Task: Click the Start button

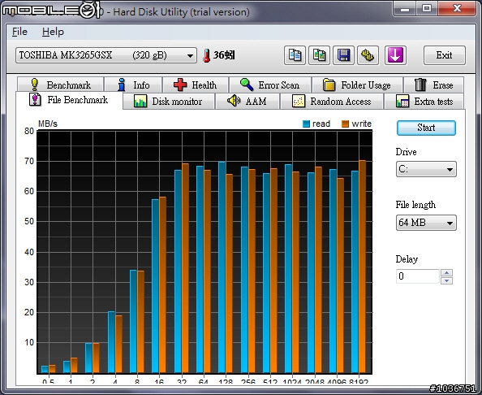Action: [x=426, y=128]
